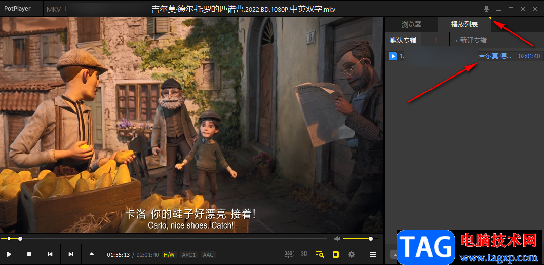The height and width of the screenshot is (265, 544).
Task: Select the 默认专辑 album tab
Action: [x=403, y=40]
